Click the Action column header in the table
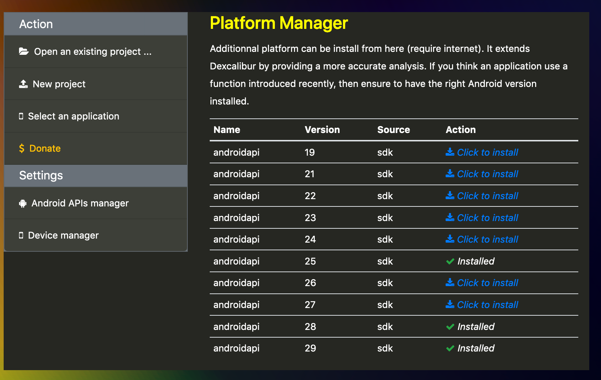The height and width of the screenshot is (380, 601). tap(461, 130)
